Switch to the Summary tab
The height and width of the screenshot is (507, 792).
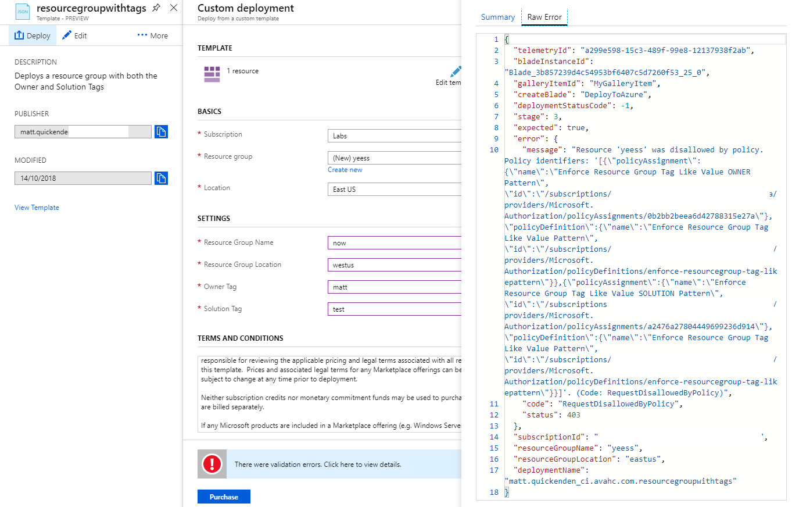(x=498, y=17)
